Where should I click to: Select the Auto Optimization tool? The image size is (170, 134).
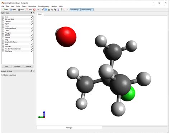click(61, 10)
